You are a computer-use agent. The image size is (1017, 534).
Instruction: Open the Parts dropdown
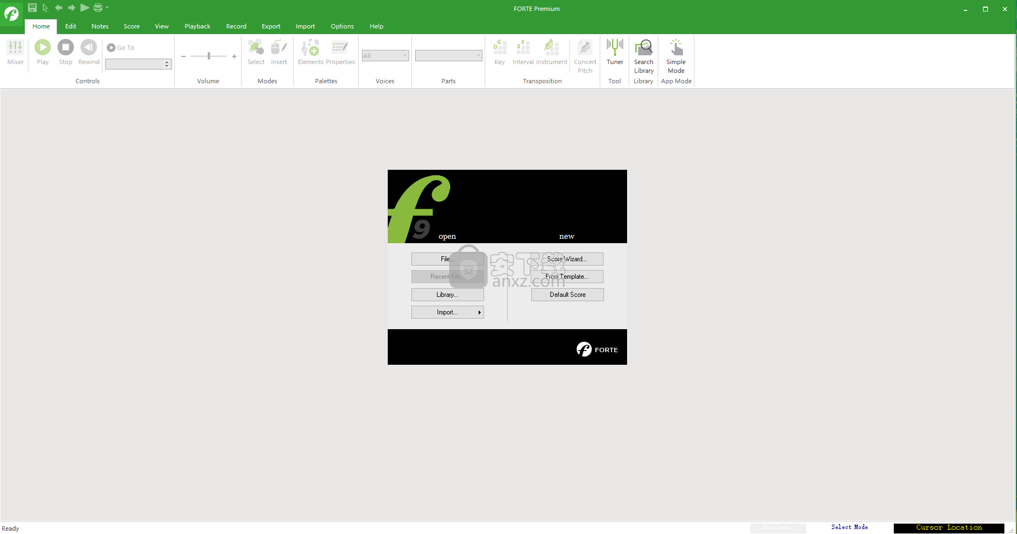pos(449,56)
